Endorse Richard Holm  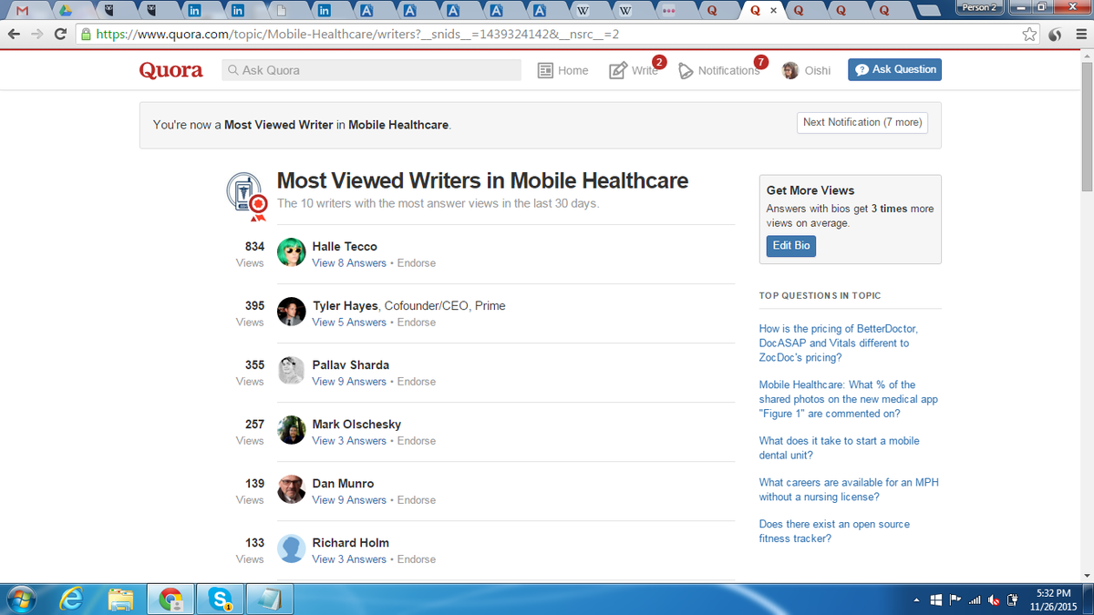(x=417, y=559)
